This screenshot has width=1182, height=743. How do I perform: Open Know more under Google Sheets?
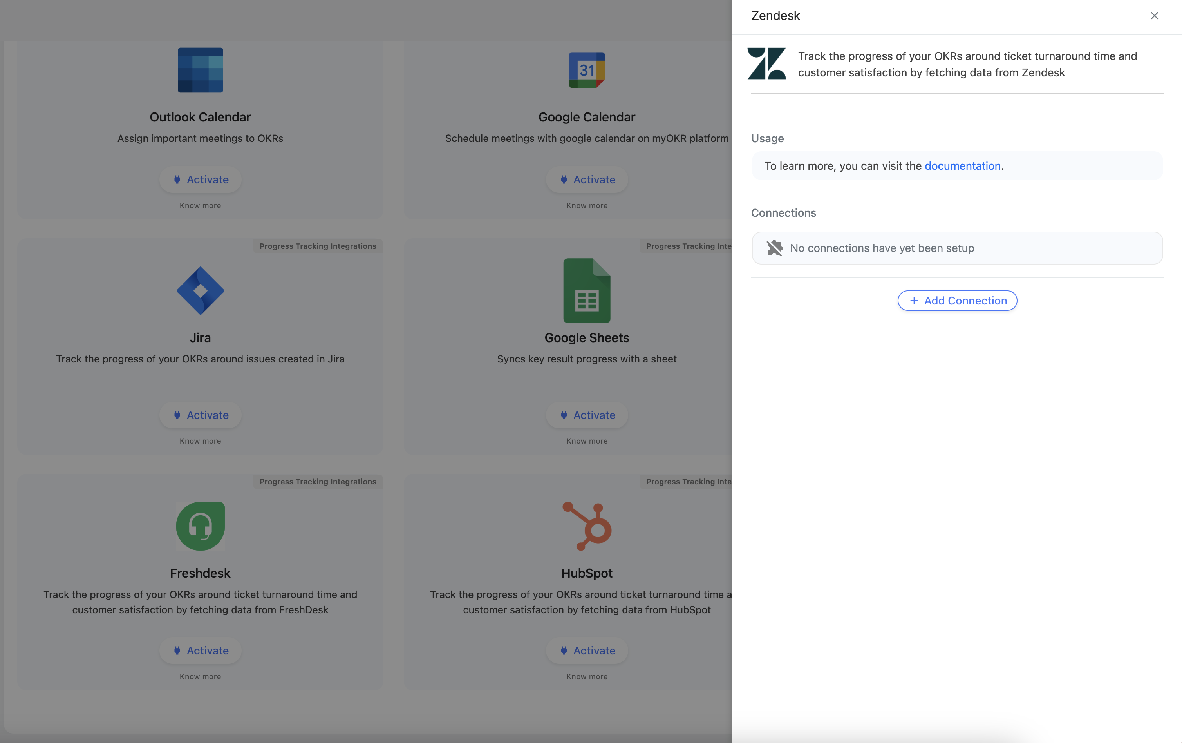point(587,441)
